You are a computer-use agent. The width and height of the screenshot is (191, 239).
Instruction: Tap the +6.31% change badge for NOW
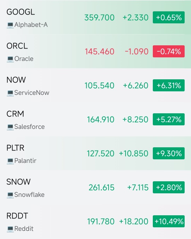[x=169, y=85]
